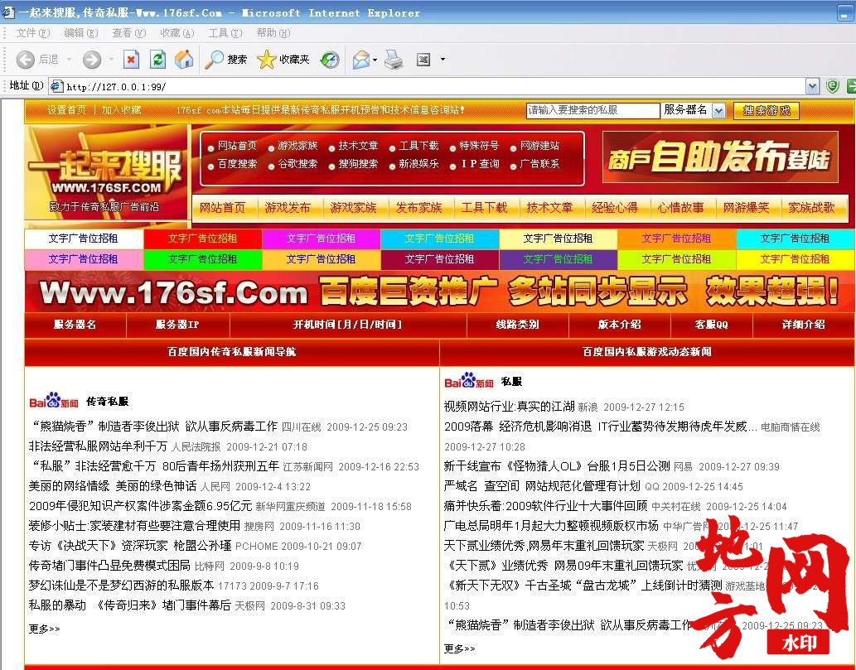The width and height of the screenshot is (856, 670).
Task: Click 更多>> under the 传奇私服 news list
Action: 44,629
